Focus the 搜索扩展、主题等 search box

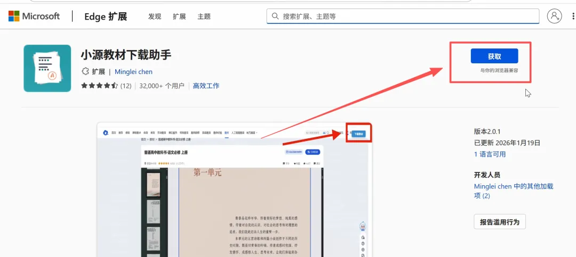click(x=403, y=16)
